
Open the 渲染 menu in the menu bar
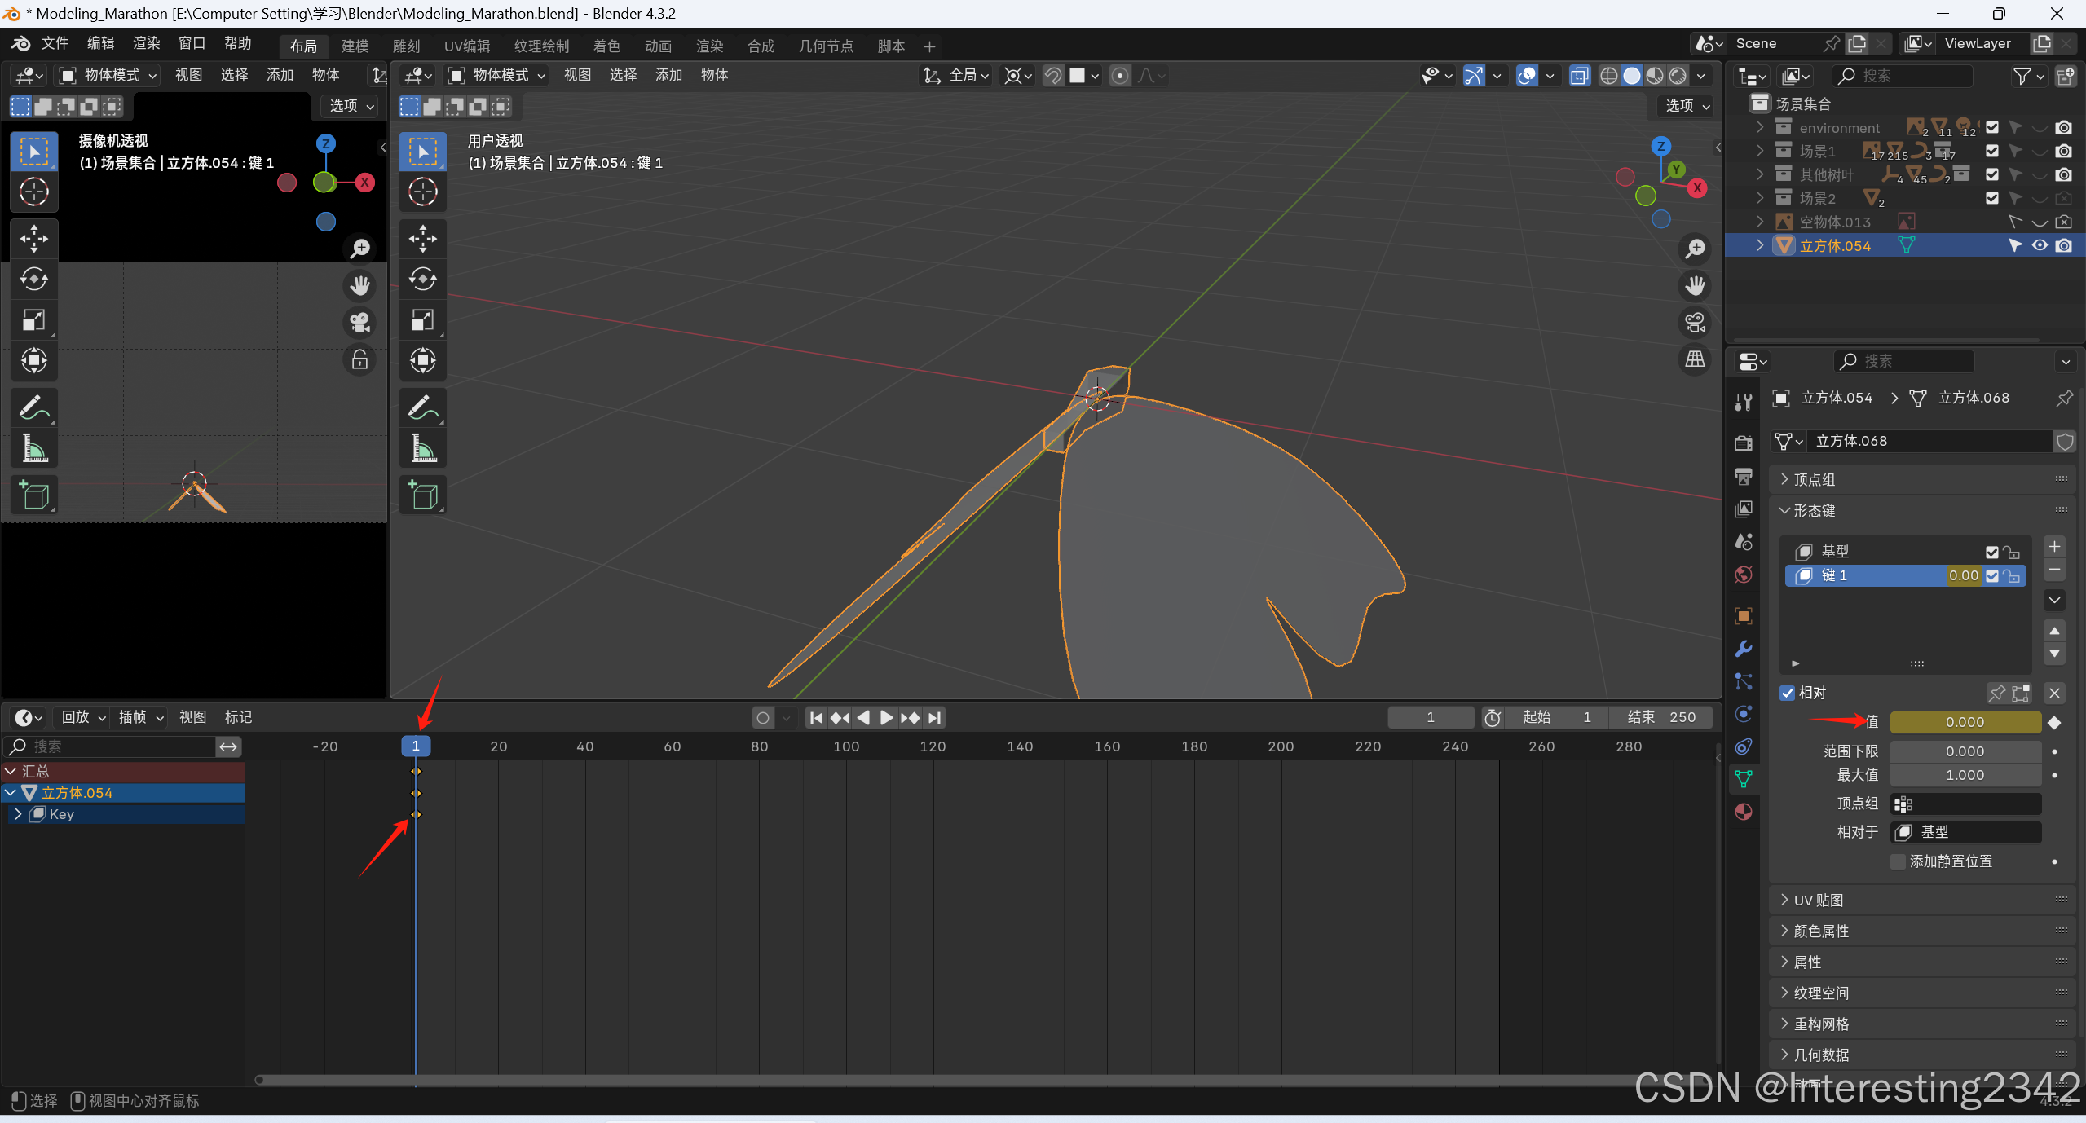[x=146, y=43]
